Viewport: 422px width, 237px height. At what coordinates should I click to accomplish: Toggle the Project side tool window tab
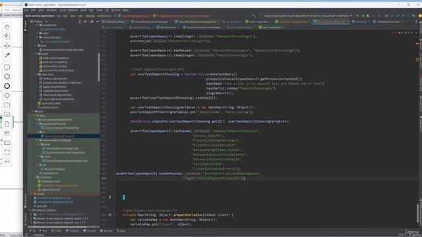click(25, 26)
